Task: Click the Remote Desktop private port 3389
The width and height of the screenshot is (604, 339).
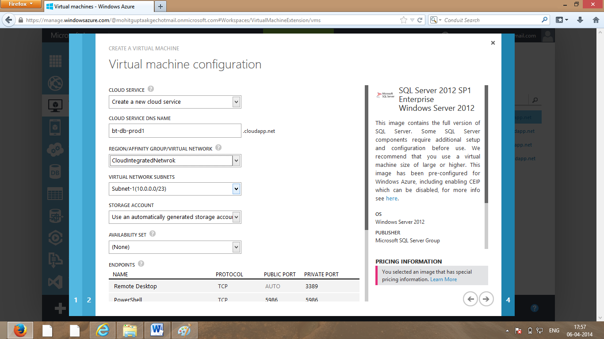Action: point(312,286)
